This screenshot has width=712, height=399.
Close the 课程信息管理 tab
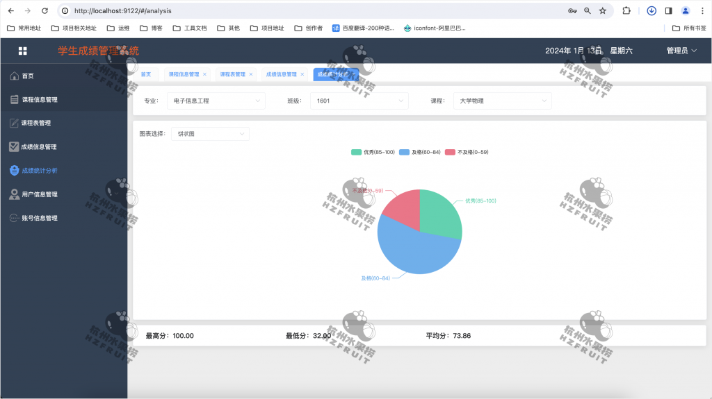pyautogui.click(x=205, y=74)
